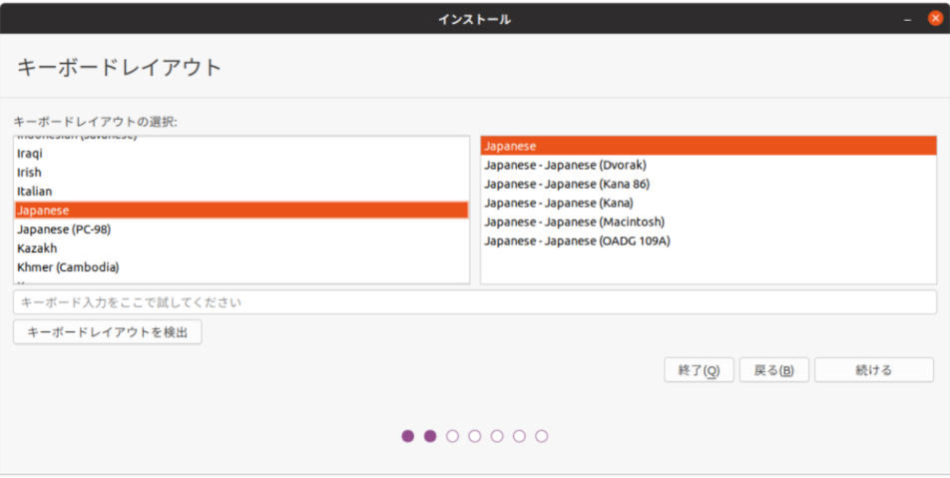
Task: Click キーボードレイアウトを検出 button
Action: (107, 332)
